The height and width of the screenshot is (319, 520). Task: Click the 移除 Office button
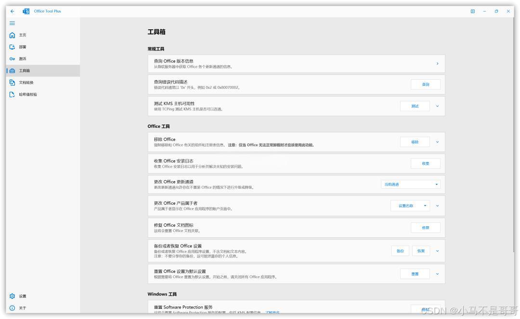coord(415,142)
